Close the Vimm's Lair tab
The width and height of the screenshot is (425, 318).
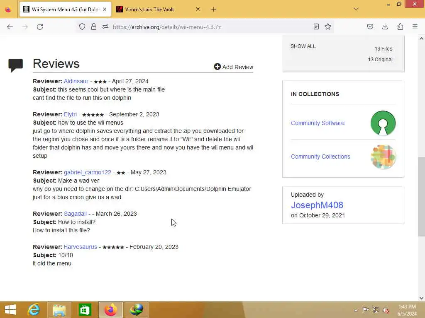[198, 9]
